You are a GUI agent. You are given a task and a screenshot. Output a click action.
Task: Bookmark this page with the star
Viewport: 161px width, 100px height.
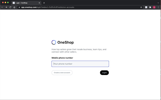141,7
